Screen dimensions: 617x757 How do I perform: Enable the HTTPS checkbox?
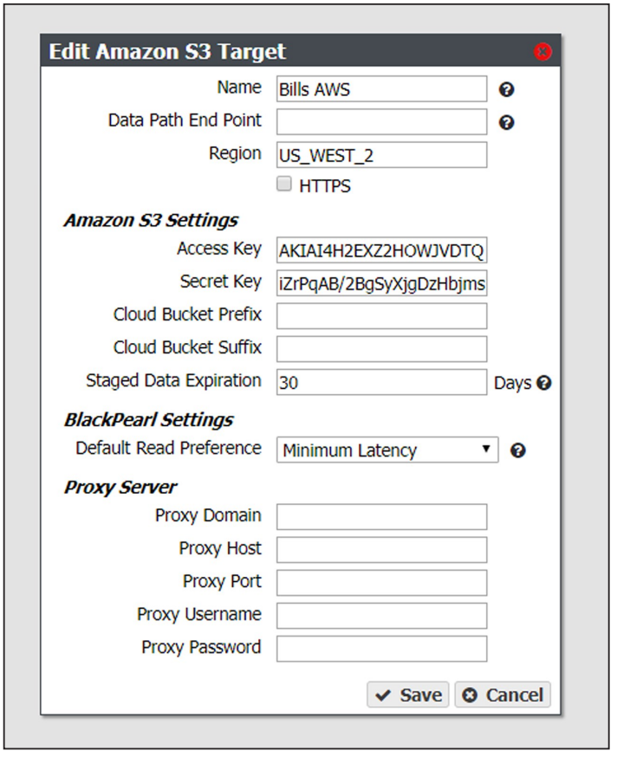pos(284,184)
